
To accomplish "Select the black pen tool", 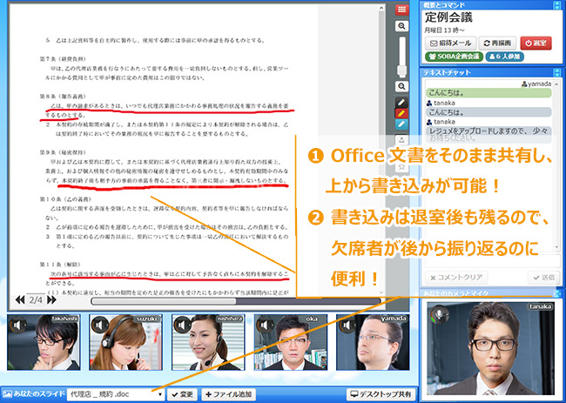I will (x=401, y=102).
